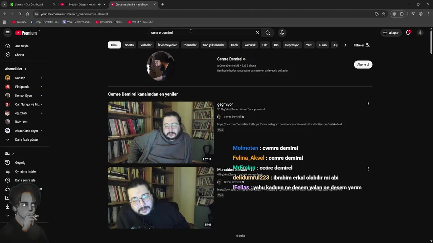Go to YouTube Premium home logo

tap(26, 33)
